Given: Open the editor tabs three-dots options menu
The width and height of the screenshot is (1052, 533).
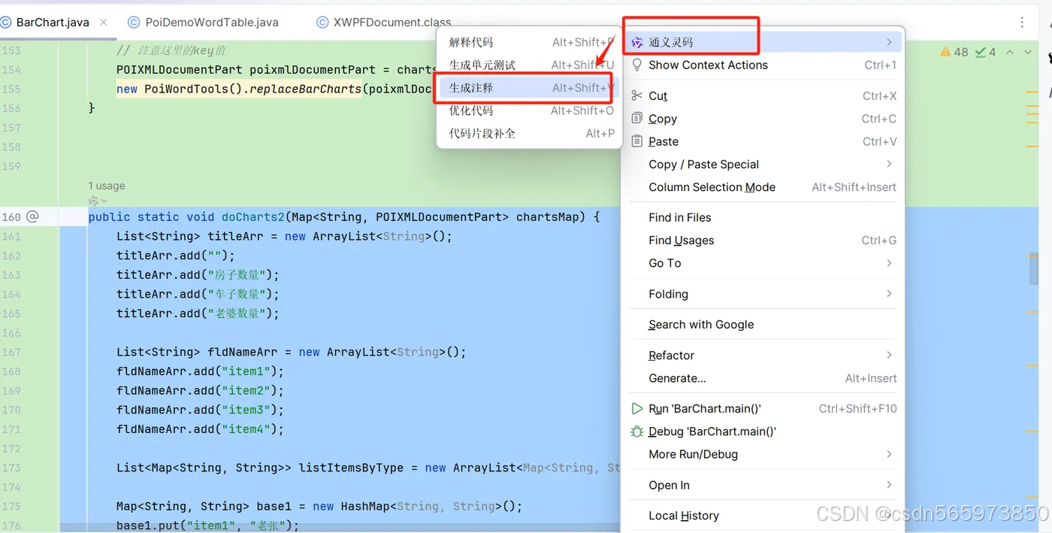Looking at the screenshot, I should (x=1022, y=23).
